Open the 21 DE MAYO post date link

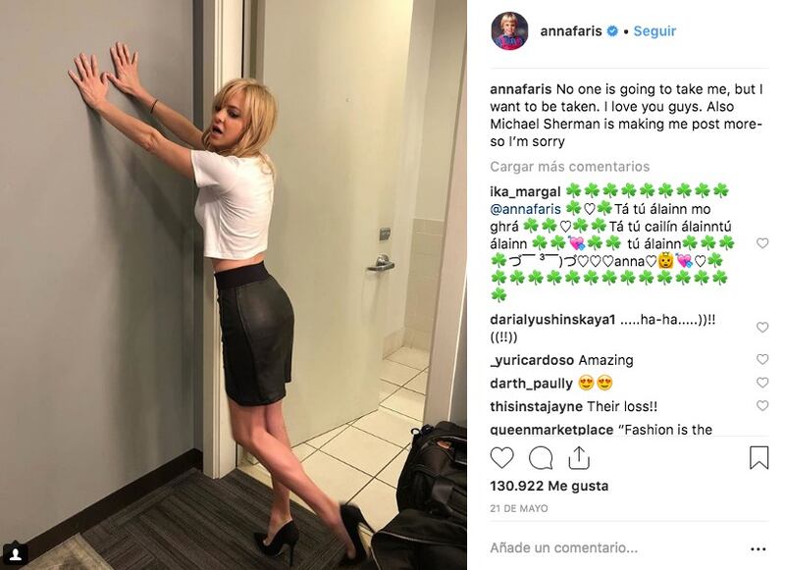click(x=519, y=508)
